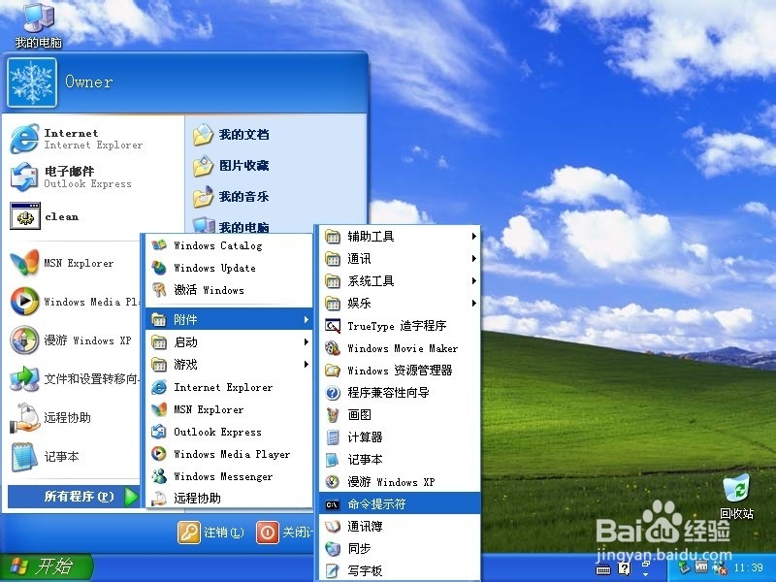
Task: Select 通讯簿 in accessories menu
Action: pos(400,526)
